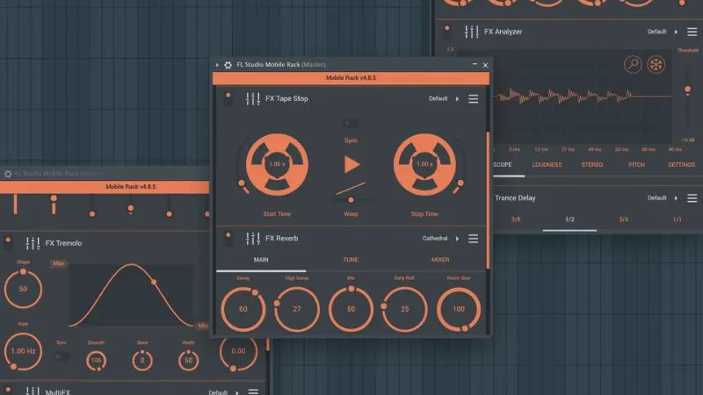
Task: Click the vertical scrollbar of the Mobile Rack
Action: pyautogui.click(x=488, y=200)
